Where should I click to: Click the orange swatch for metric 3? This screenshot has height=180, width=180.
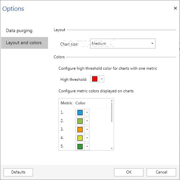point(80,130)
